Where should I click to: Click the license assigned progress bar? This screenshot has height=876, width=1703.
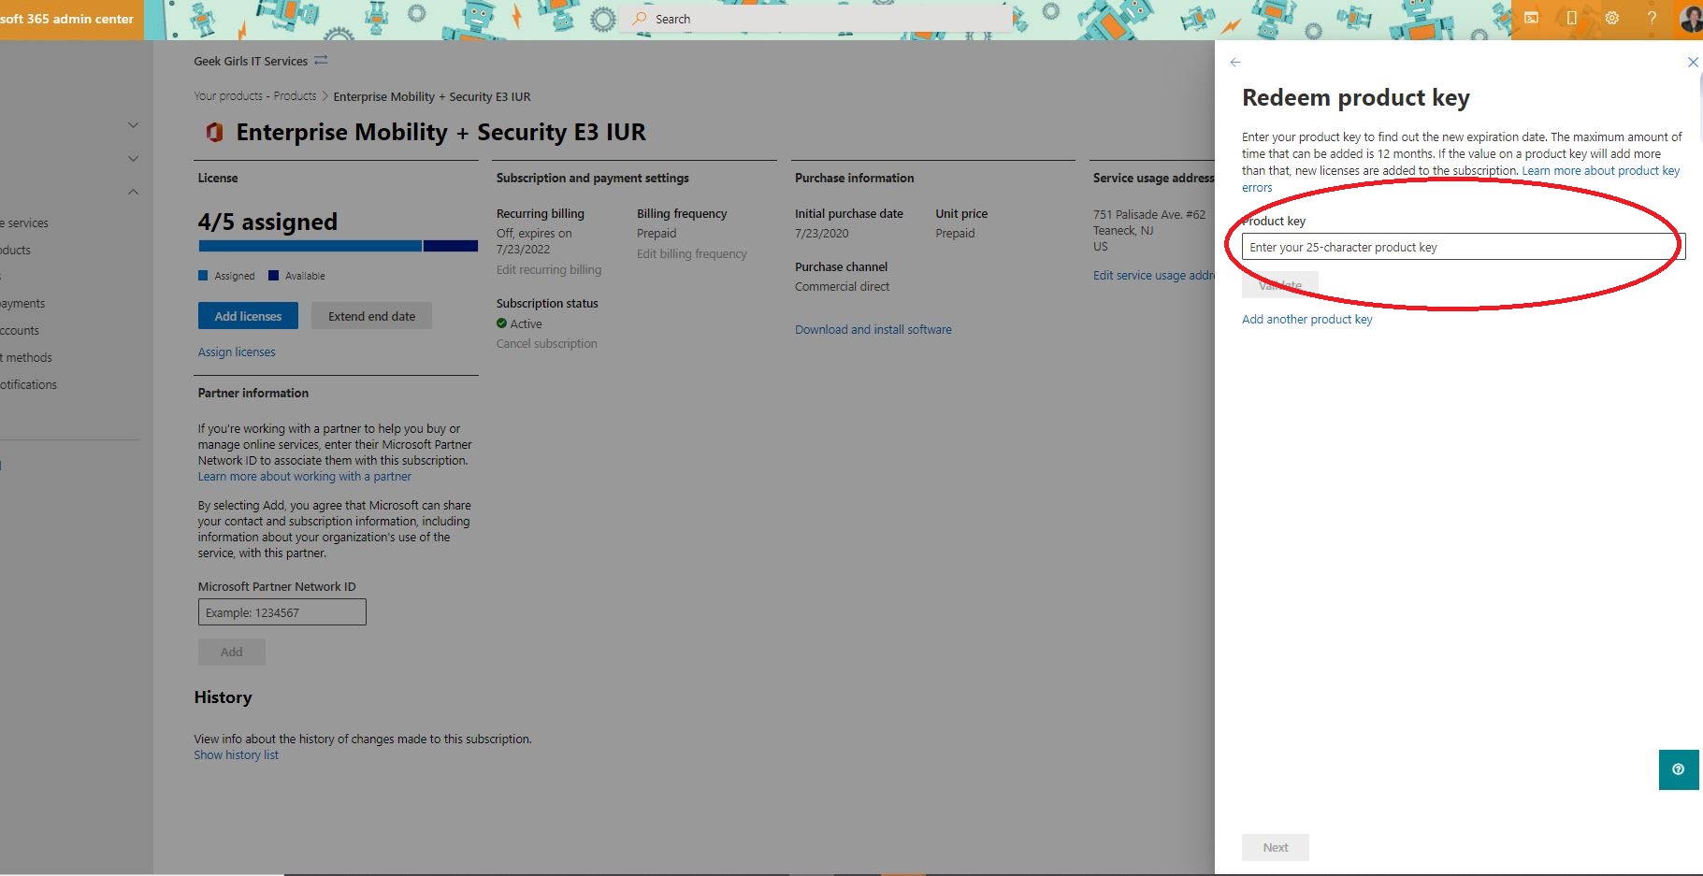pyautogui.click(x=338, y=247)
